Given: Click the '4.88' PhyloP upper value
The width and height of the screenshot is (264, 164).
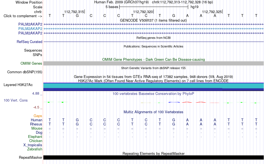Looking at the screenshot, I should point(36,93).
